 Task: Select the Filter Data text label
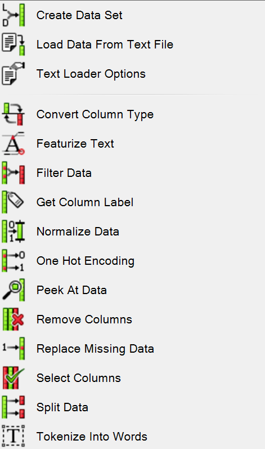(x=64, y=172)
